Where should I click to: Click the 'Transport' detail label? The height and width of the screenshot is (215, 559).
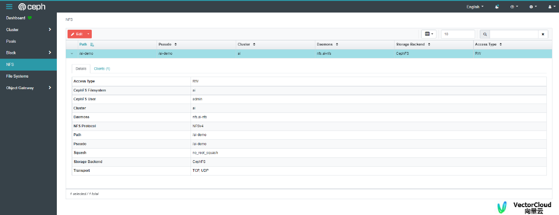point(82,170)
